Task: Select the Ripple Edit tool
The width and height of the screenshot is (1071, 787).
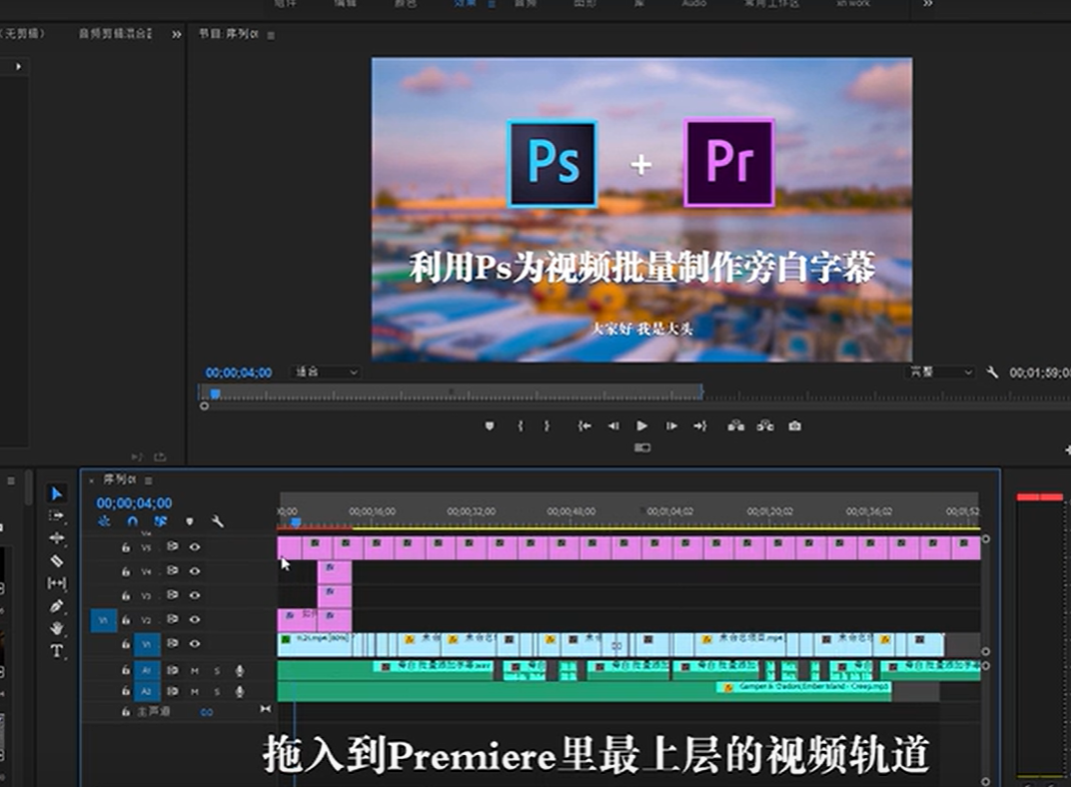Action: pyautogui.click(x=57, y=538)
